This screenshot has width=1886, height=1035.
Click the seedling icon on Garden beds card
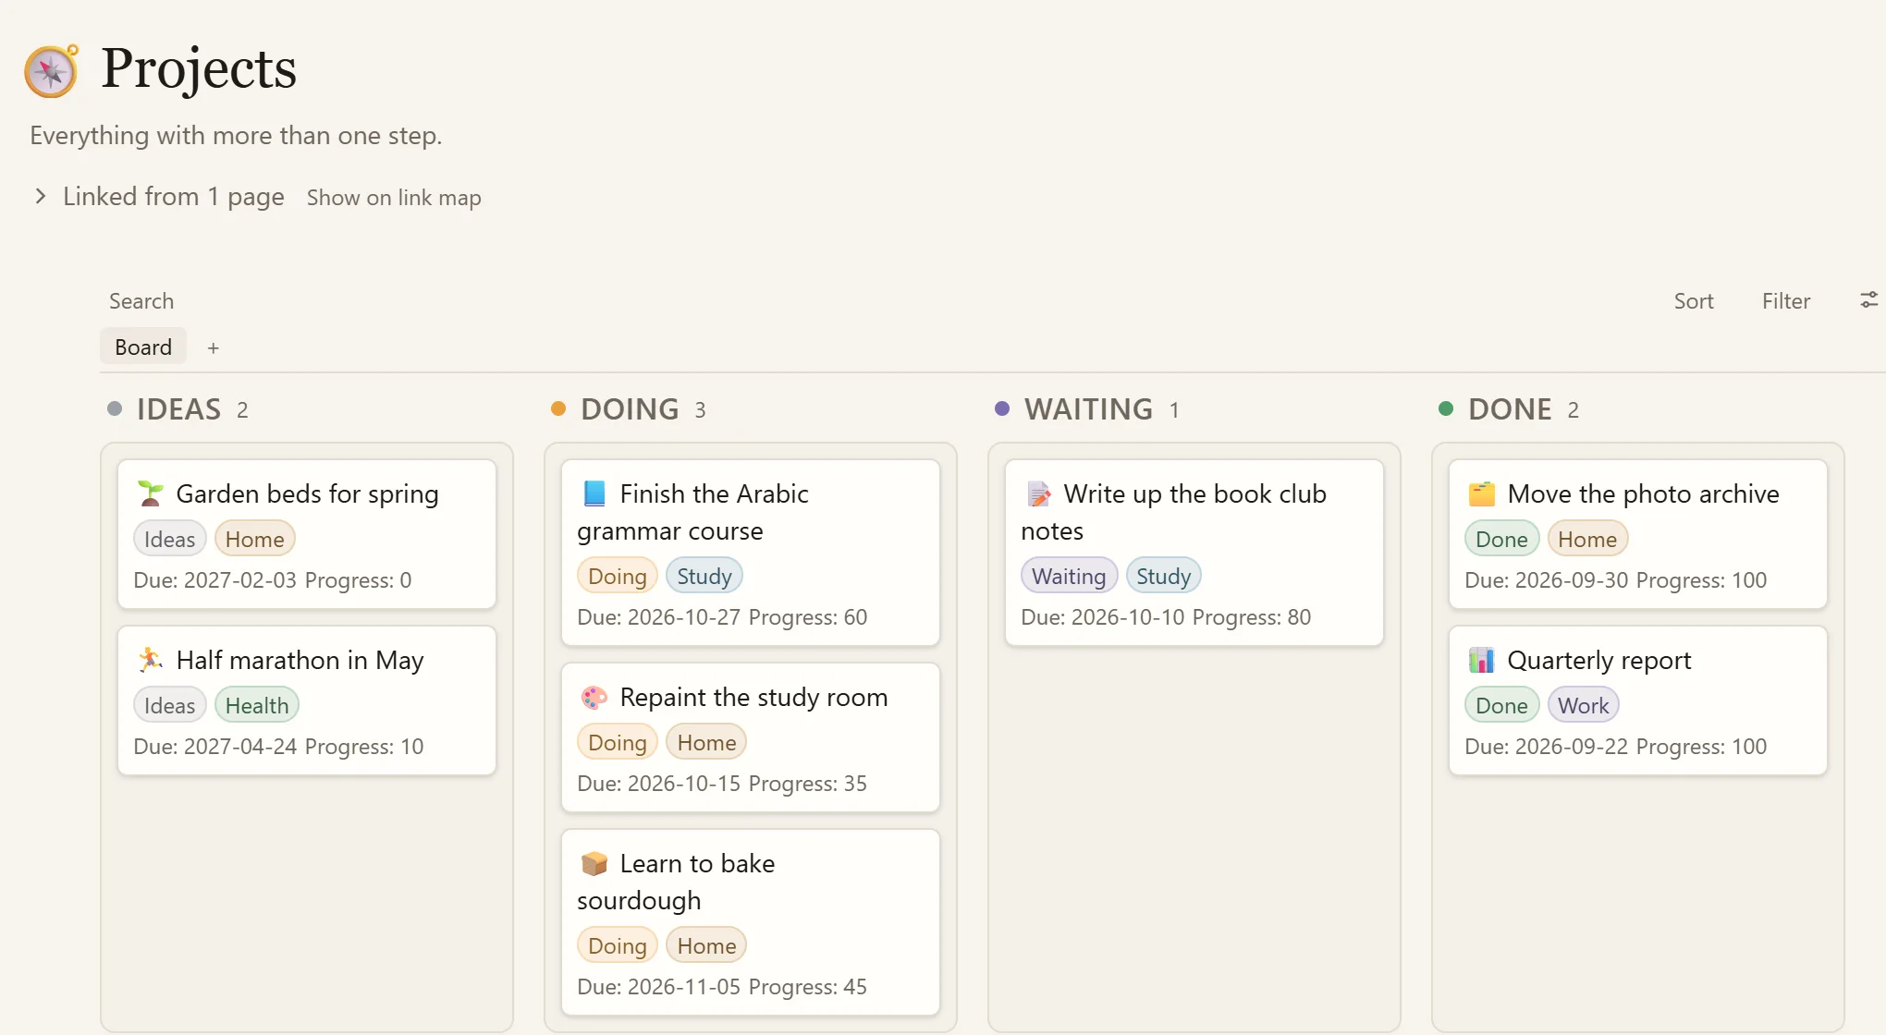[x=150, y=493]
